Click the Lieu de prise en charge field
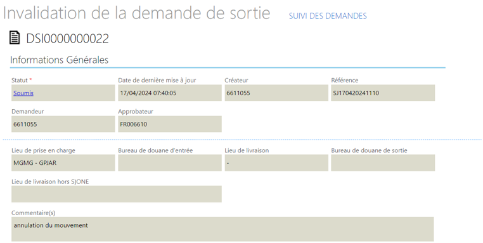Screen dimensions: 483x243 pyautogui.click(x=63, y=163)
